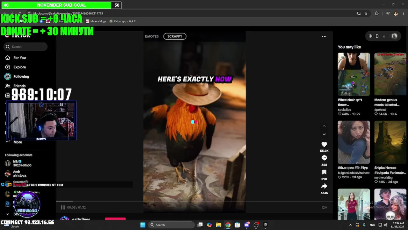Open the Friends page
Image resolution: width=408 pixels, height=230 pixels.
[x=19, y=86]
